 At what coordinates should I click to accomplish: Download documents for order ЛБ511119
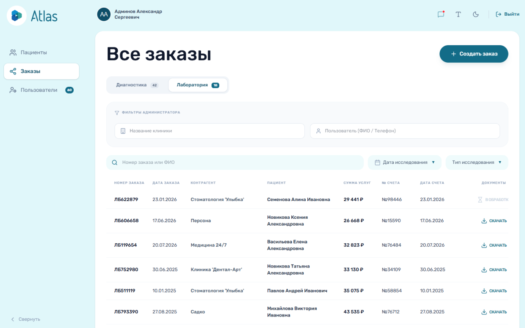click(494, 291)
